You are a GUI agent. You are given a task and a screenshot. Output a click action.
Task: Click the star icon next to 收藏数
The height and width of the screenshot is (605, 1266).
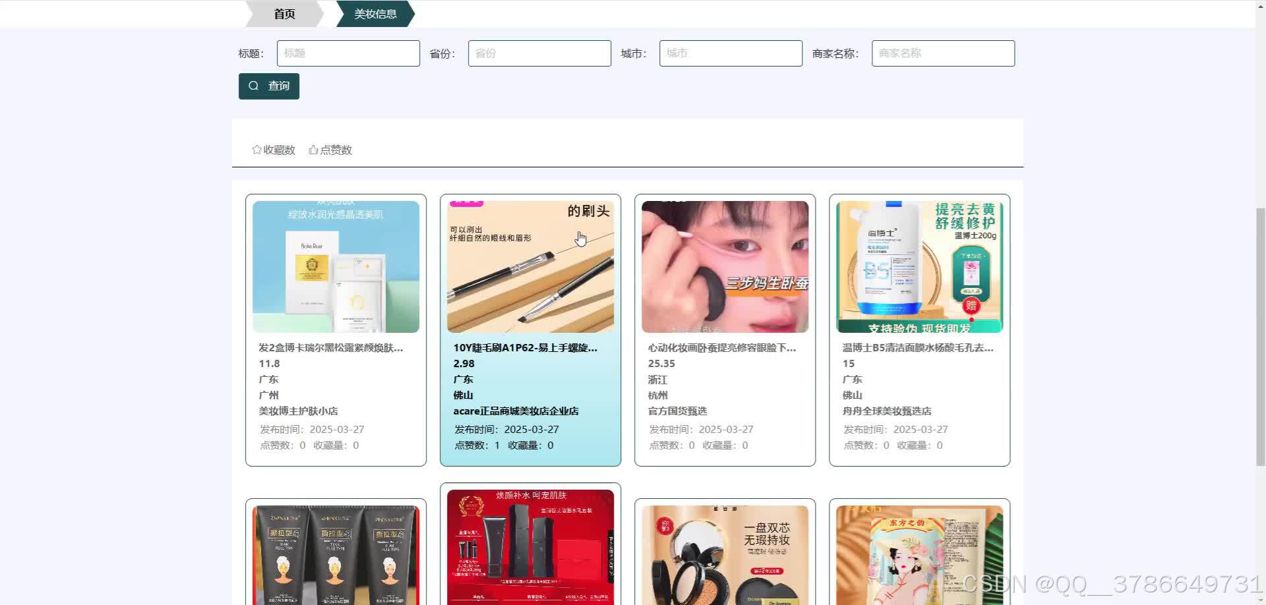(x=256, y=150)
